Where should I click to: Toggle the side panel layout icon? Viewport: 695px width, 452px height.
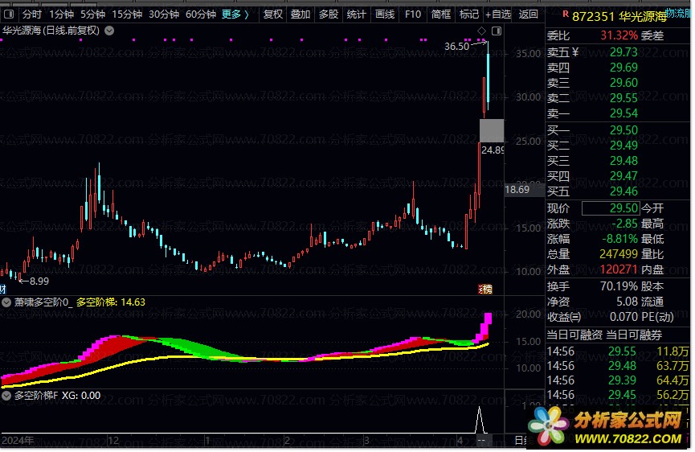[496, 31]
